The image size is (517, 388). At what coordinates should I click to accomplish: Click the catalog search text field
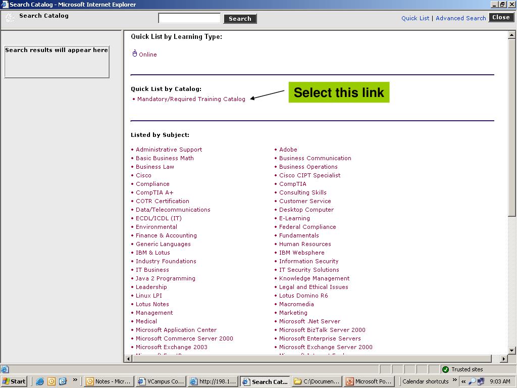[189, 18]
